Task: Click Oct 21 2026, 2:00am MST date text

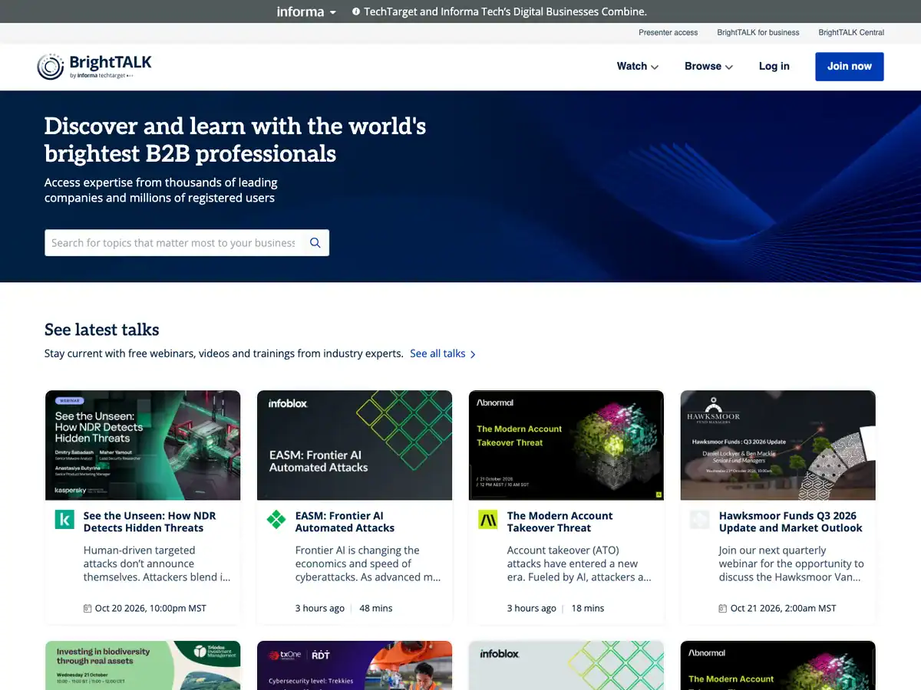Action: point(784,608)
